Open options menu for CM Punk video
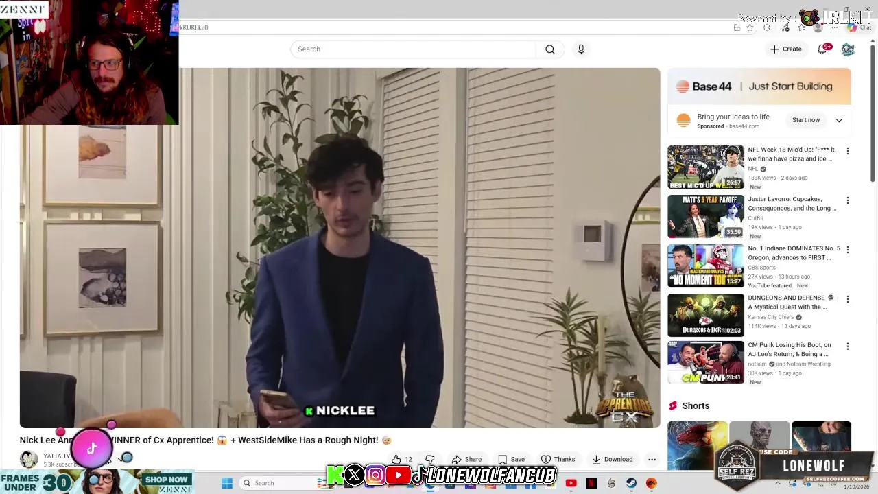This screenshot has width=878, height=494. point(848,346)
